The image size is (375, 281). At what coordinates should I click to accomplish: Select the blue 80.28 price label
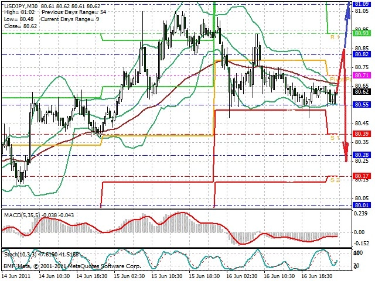tap(362, 155)
